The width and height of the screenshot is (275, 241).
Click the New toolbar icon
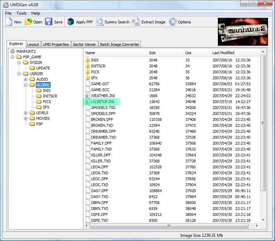[9, 22]
